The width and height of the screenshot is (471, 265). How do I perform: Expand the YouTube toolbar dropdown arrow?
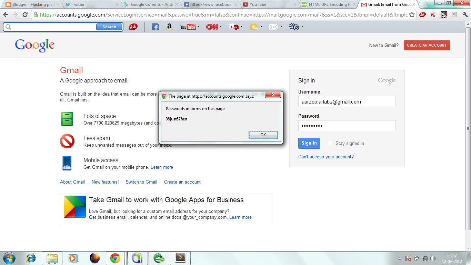click(199, 27)
